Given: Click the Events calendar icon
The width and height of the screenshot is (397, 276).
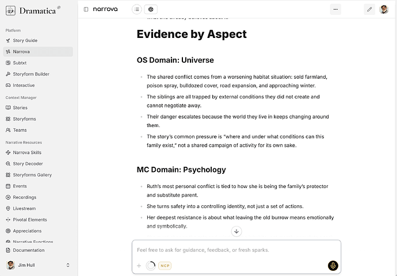Looking at the screenshot, I should [x=8, y=186].
